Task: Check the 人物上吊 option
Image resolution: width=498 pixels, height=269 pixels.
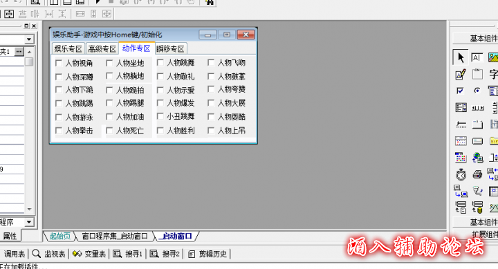Action: pyautogui.click(x=211, y=130)
